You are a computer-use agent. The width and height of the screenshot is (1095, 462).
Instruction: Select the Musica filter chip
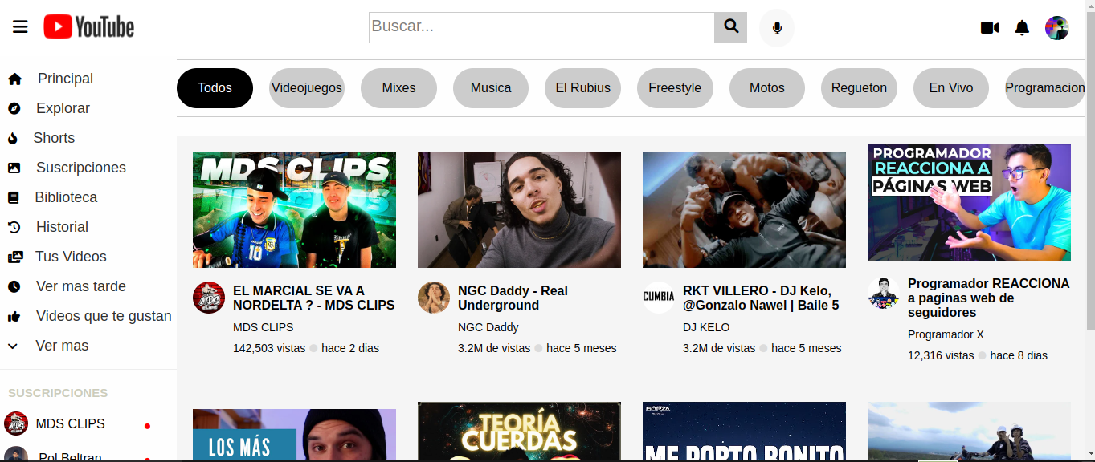(491, 88)
